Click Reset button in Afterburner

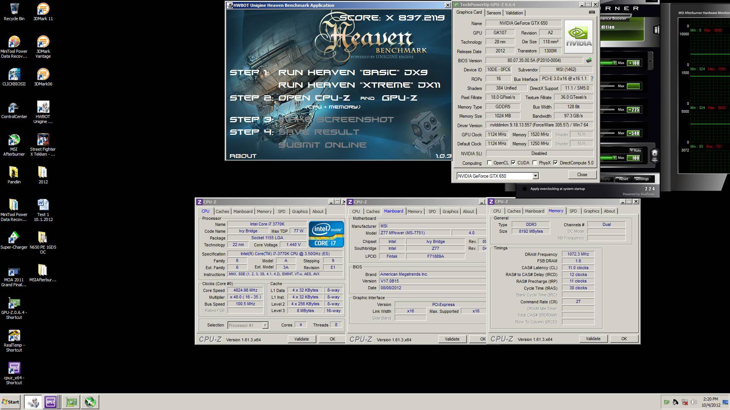point(624,179)
